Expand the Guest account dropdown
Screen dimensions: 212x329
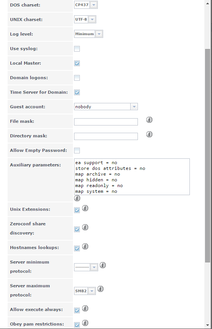coord(106,107)
